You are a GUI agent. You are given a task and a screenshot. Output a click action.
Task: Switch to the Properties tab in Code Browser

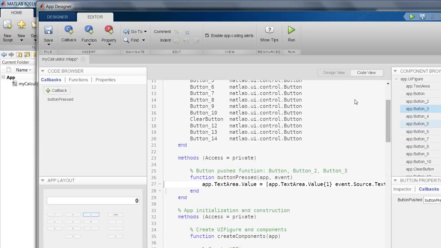point(105,80)
